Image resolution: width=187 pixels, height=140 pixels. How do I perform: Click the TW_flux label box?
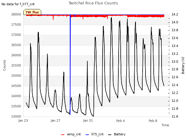point(32,12)
